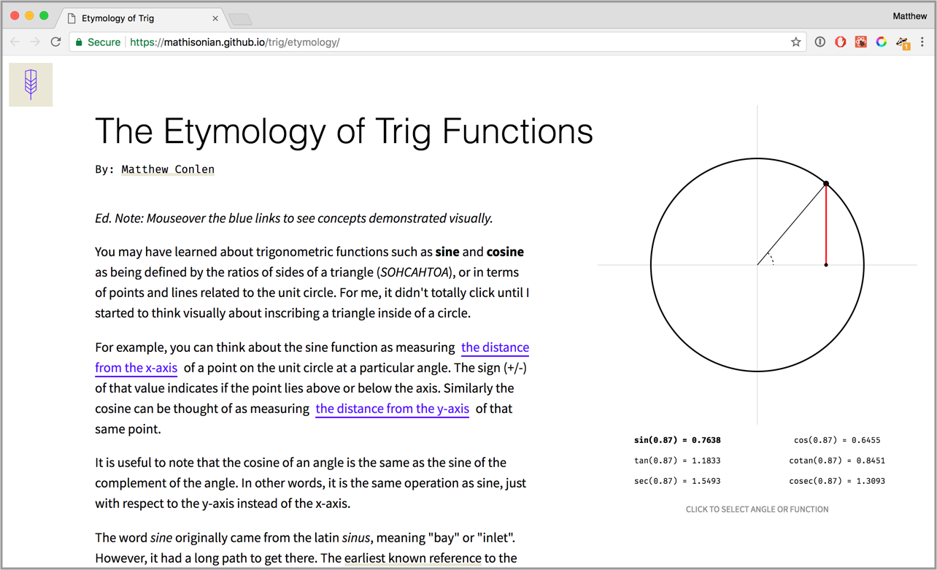This screenshot has height=570, width=937.
Task: Click the back navigation arrow
Action: [15, 42]
